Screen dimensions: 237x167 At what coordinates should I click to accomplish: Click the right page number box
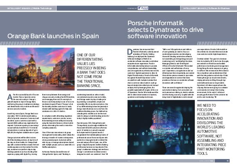222,161
